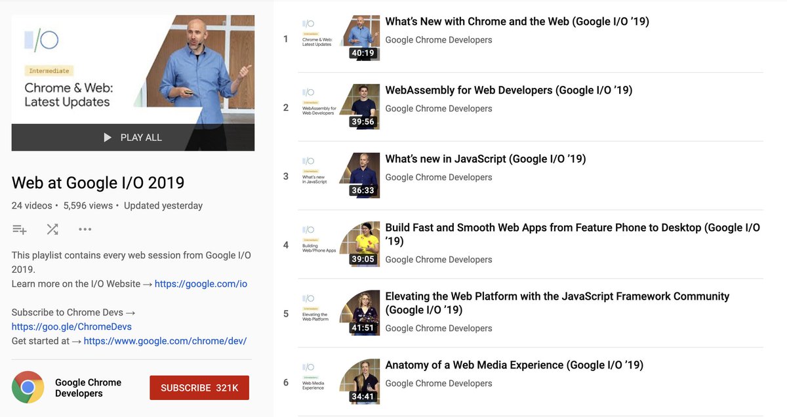This screenshot has width=787, height=417.
Task: Click title "Anatomy of a Web Media Experience"
Action: (x=514, y=365)
